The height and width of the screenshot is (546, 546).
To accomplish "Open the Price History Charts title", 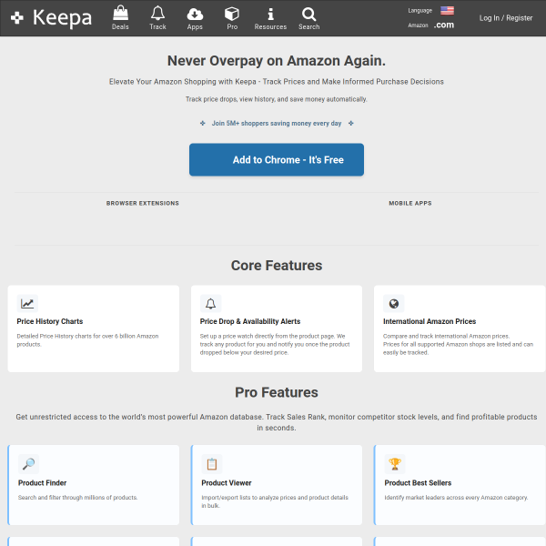I will point(50,321).
